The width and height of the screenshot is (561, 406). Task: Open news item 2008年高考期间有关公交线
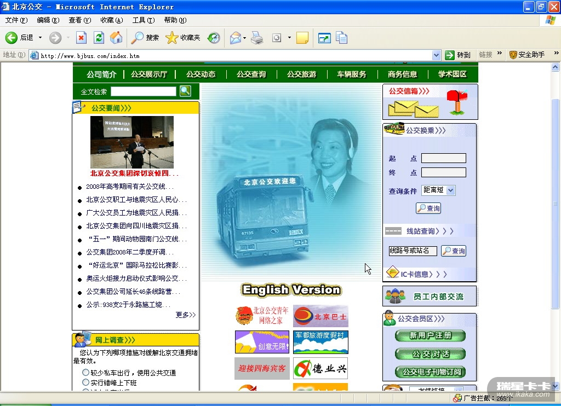tap(130, 186)
